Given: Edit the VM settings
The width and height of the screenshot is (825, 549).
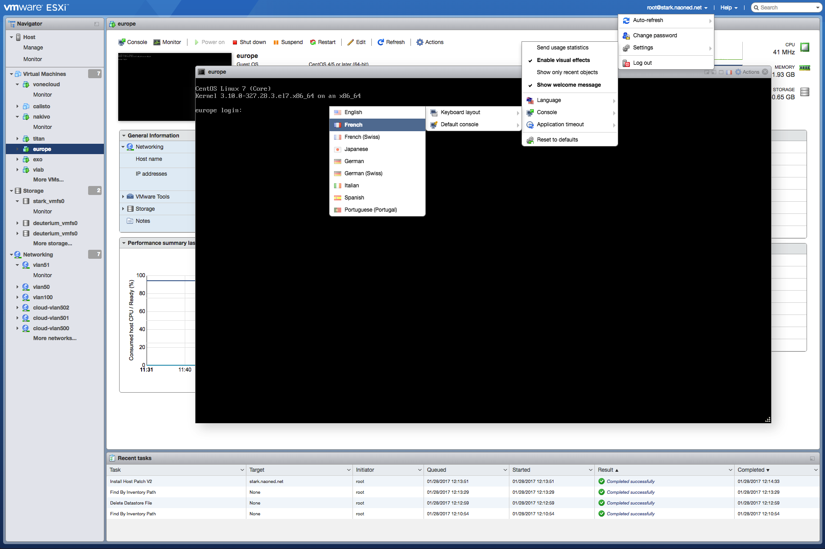Looking at the screenshot, I should (357, 42).
